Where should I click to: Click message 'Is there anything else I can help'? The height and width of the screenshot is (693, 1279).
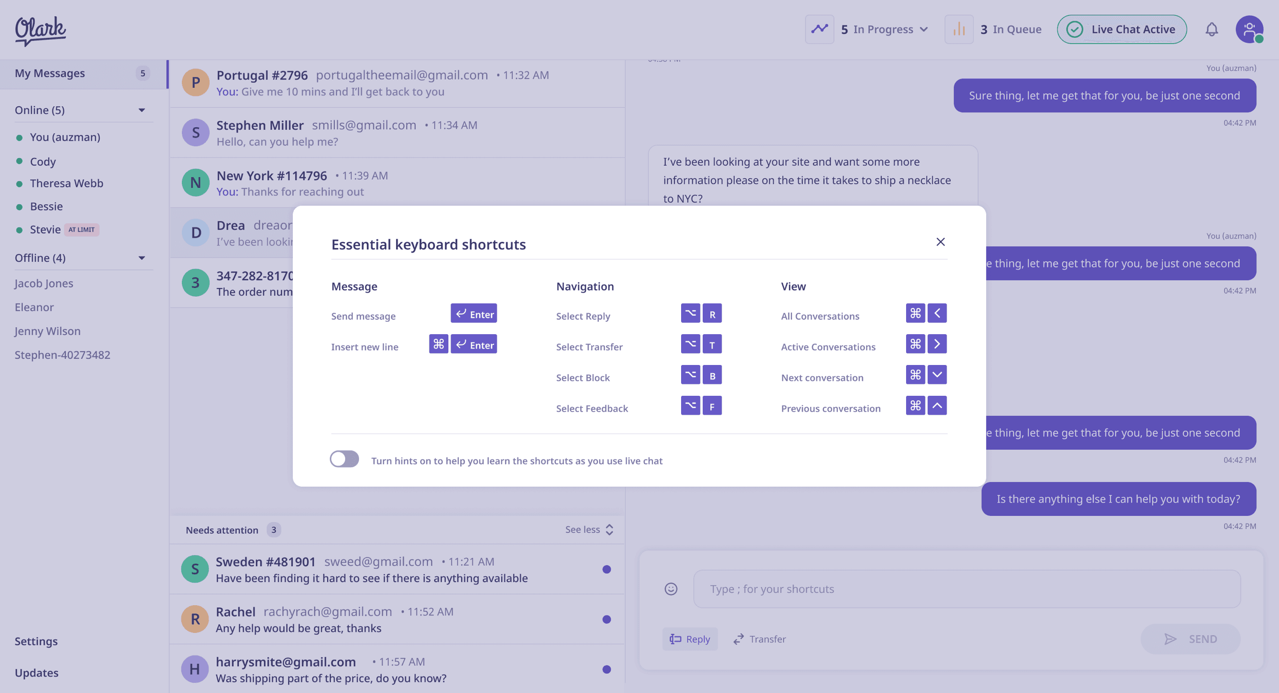tap(1118, 499)
